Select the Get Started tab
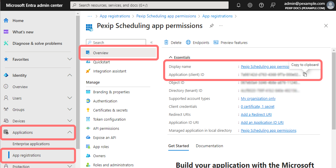This screenshot has width=336, height=168. click(179, 146)
